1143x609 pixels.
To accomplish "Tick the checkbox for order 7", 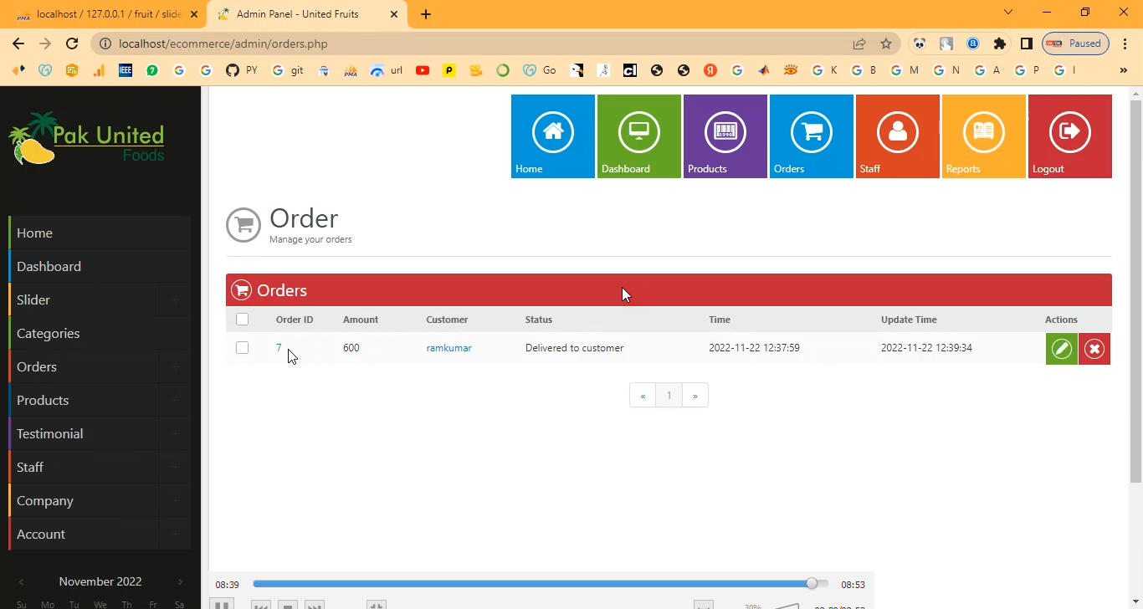I will (243, 348).
